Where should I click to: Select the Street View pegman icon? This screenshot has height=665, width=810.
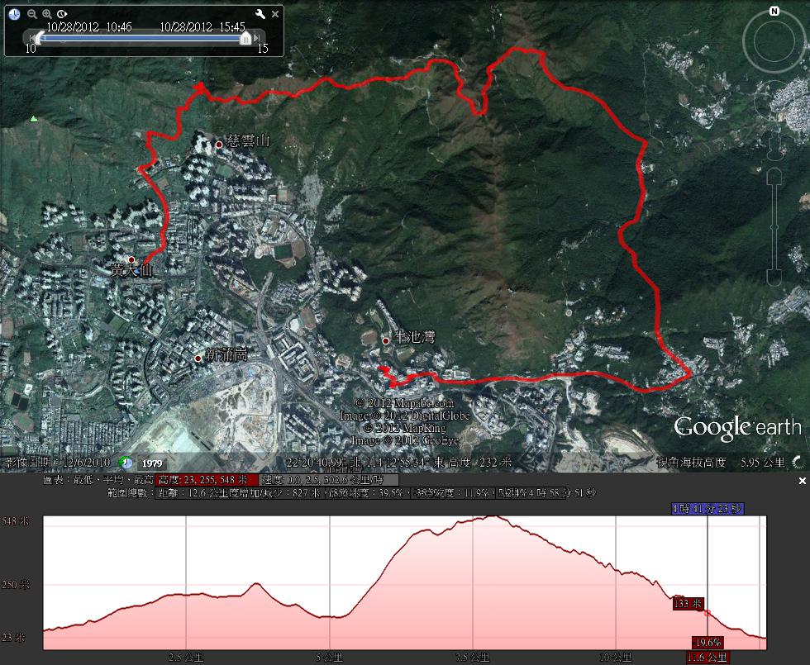tap(774, 148)
